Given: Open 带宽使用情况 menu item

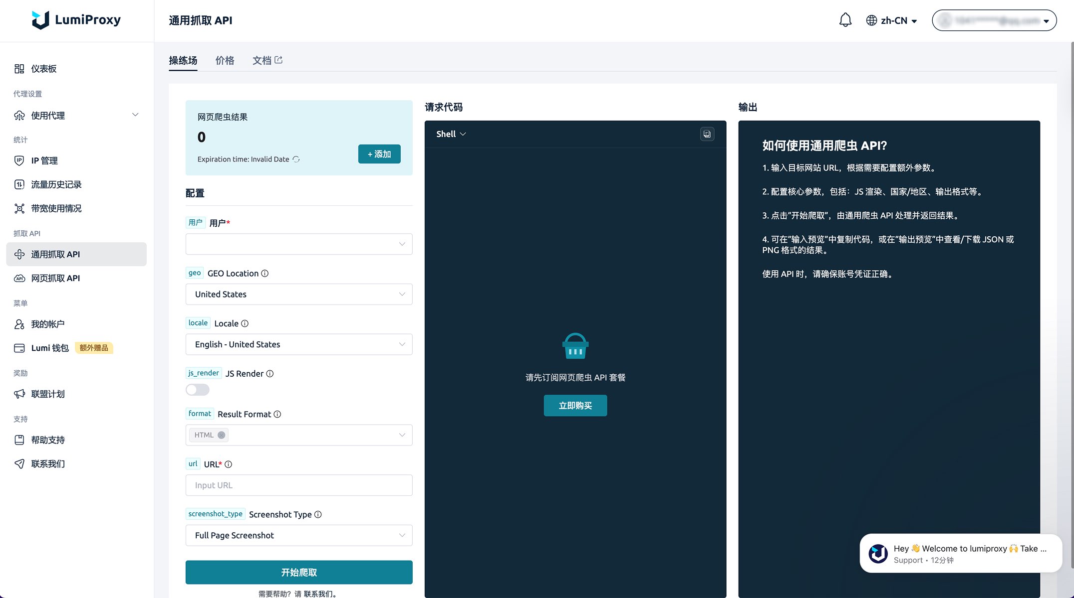Looking at the screenshot, I should click(76, 208).
